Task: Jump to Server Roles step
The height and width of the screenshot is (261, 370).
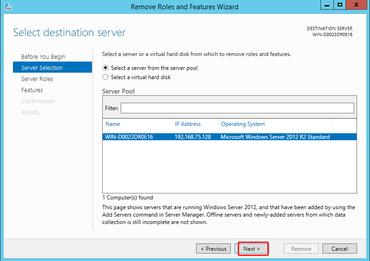Action: (x=37, y=79)
